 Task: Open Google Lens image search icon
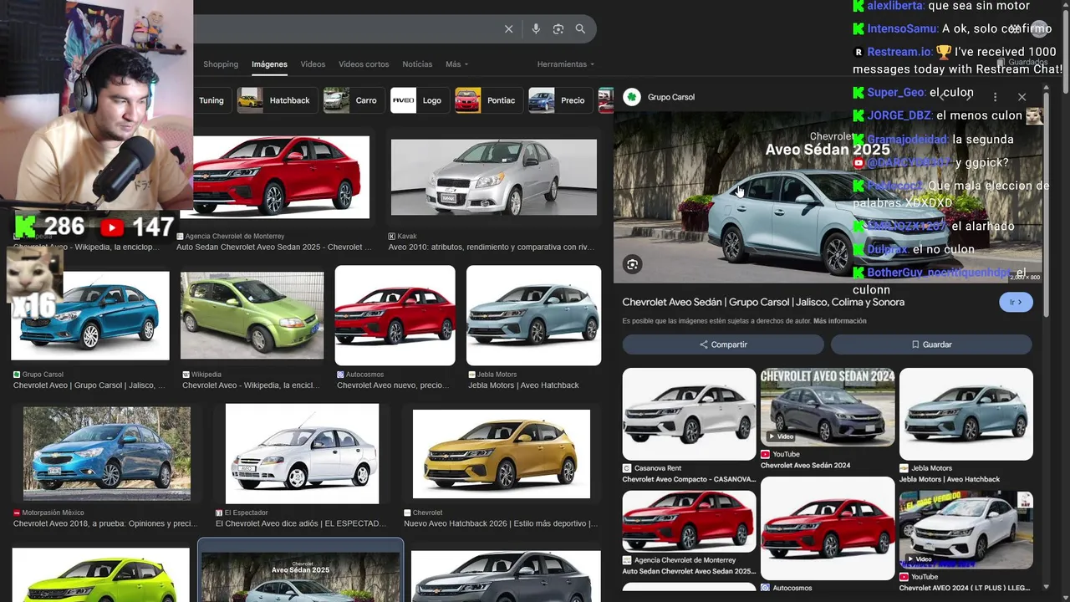tap(558, 29)
